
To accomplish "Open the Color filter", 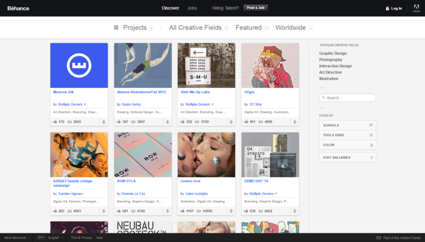I will click(x=347, y=145).
